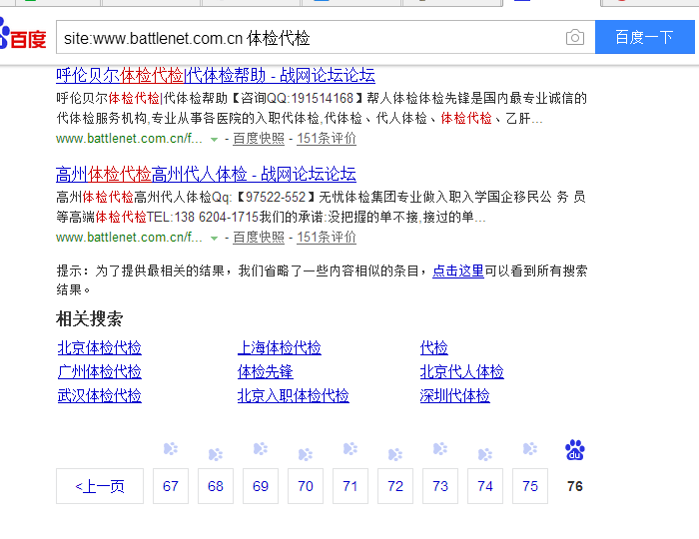The image size is (699, 539).
Task: Open related search 深圳代体检
Action: click(454, 395)
